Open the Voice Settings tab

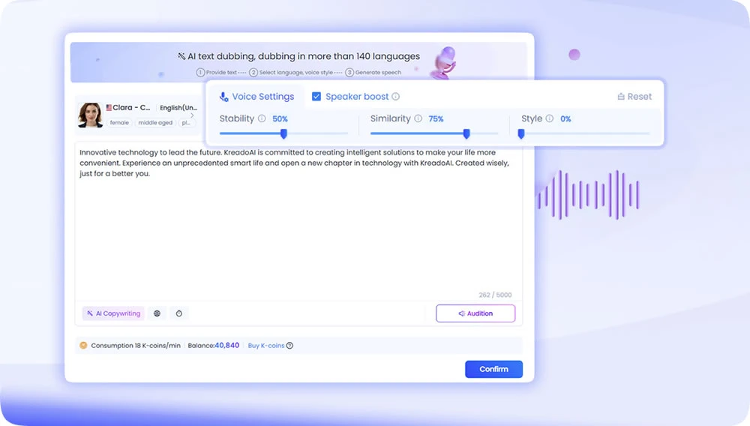pos(256,97)
